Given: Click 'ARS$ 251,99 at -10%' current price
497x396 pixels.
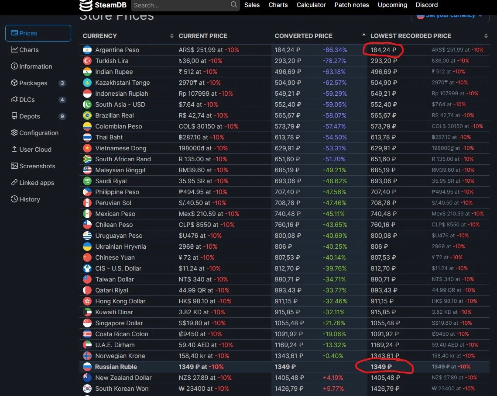Looking at the screenshot, I should 209,50.
